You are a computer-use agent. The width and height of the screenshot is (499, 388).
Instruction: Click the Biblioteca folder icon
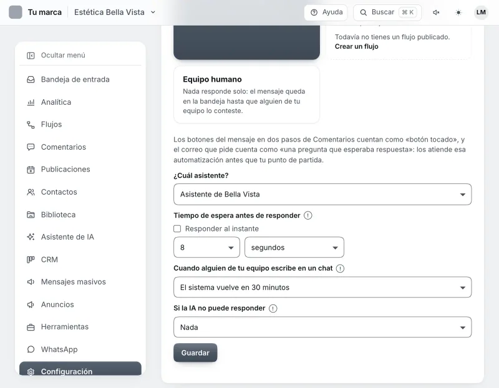[31, 215]
